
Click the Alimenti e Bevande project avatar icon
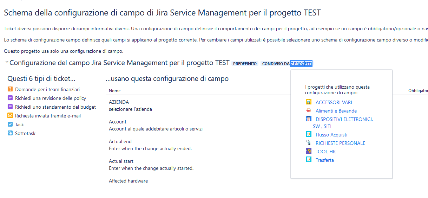(x=309, y=110)
